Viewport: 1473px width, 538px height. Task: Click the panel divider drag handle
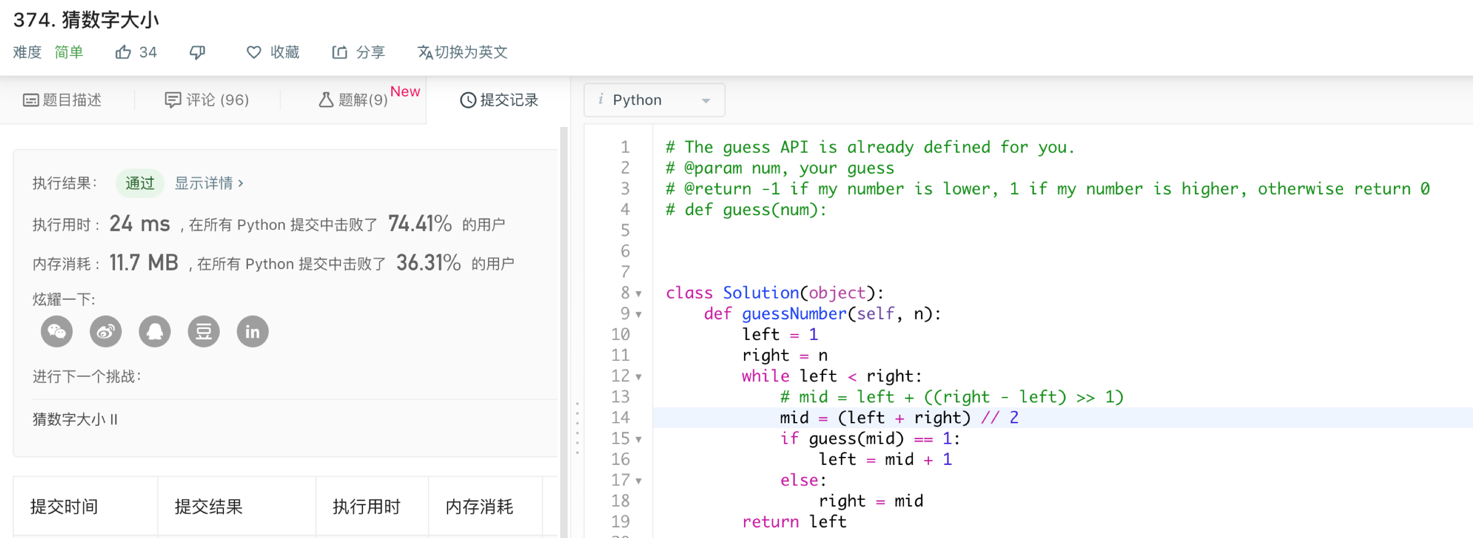(x=578, y=428)
